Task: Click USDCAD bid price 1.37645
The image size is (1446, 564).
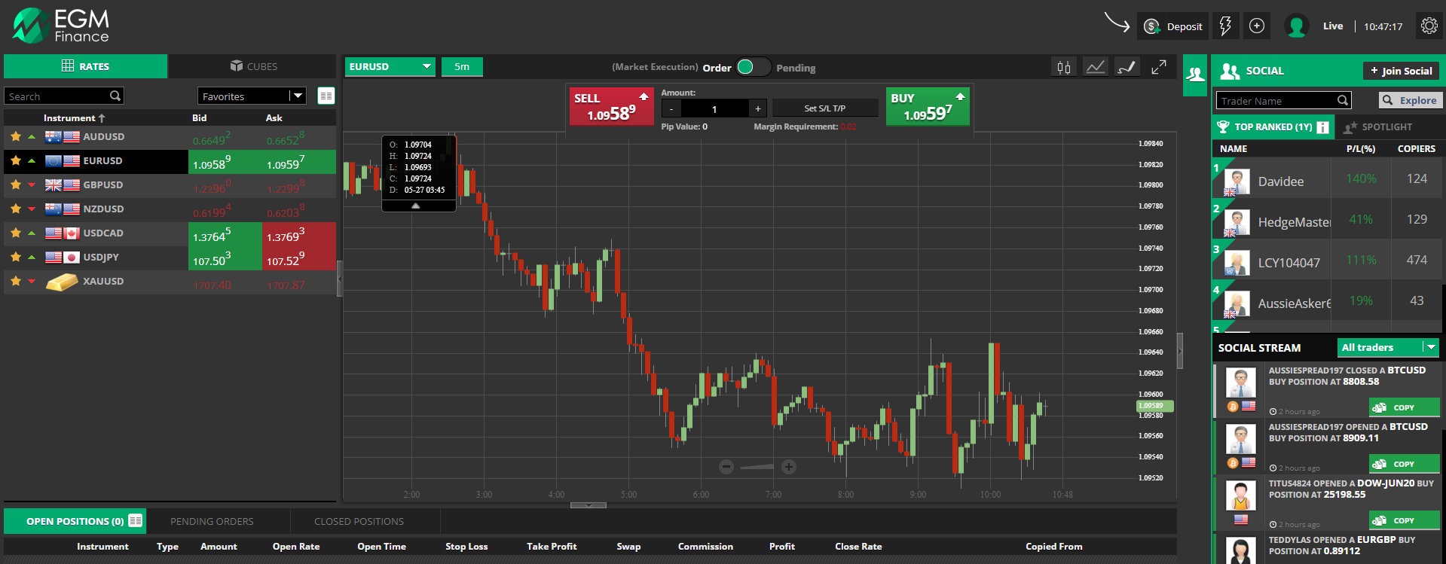Action: tap(225, 234)
